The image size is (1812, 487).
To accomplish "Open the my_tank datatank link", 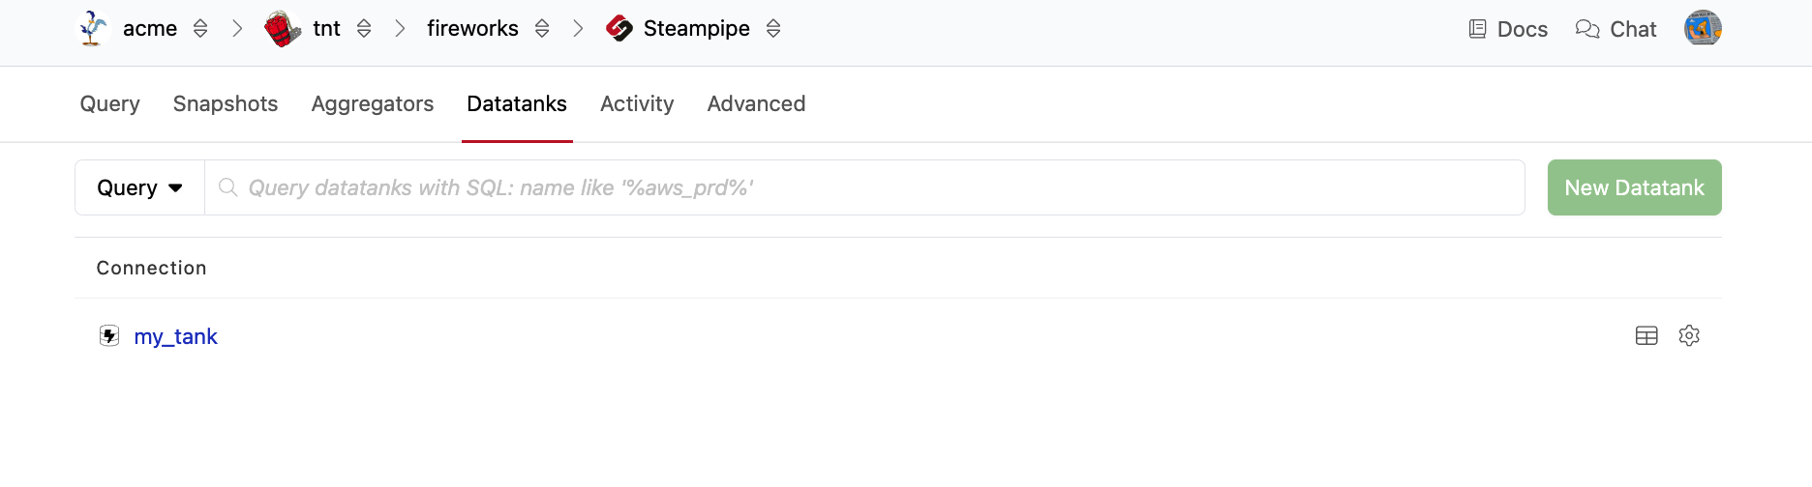I will (176, 336).
